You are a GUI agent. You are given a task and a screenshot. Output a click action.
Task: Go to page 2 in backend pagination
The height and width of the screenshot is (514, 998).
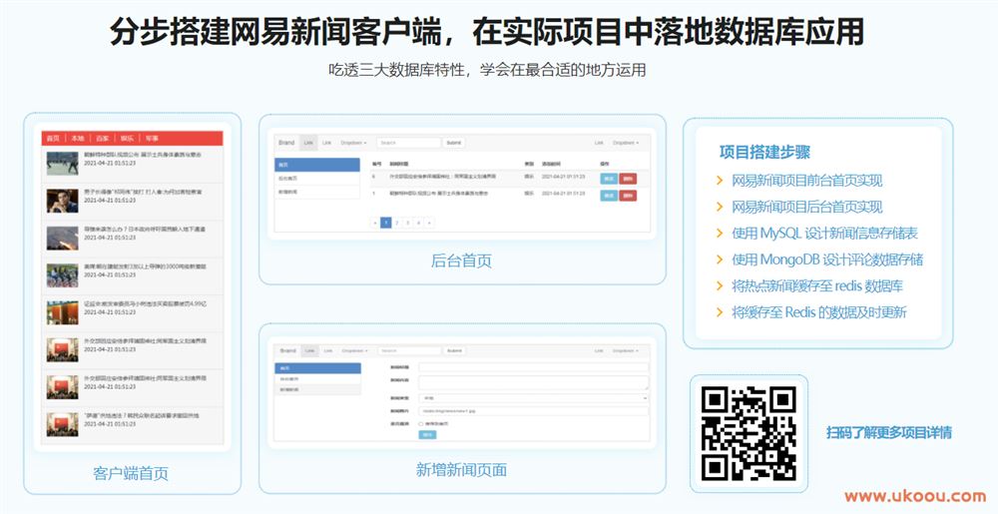(x=396, y=223)
